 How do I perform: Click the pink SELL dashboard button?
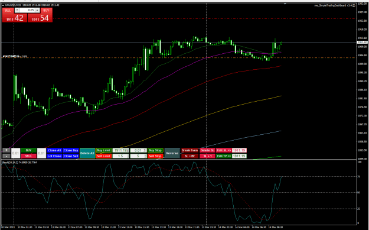(x=28, y=156)
